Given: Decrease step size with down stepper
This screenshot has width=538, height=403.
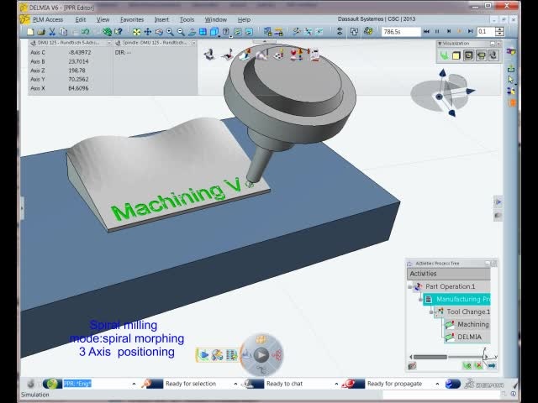Looking at the screenshot, I should coord(500,34).
